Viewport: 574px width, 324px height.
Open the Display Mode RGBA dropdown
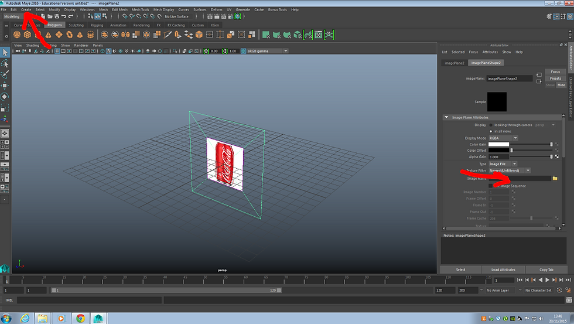[x=503, y=138]
